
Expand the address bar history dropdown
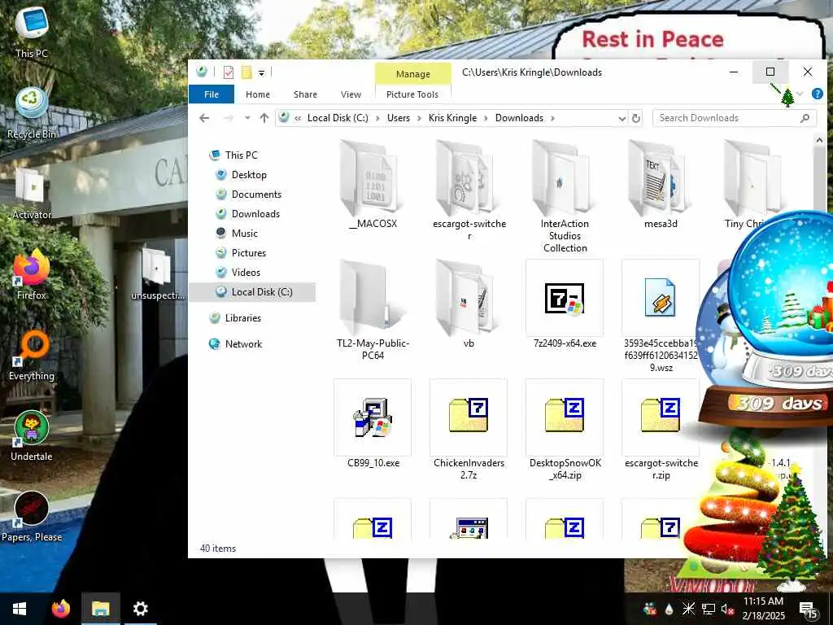(x=622, y=119)
